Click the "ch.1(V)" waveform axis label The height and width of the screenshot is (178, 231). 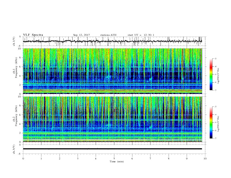coord(14,41)
